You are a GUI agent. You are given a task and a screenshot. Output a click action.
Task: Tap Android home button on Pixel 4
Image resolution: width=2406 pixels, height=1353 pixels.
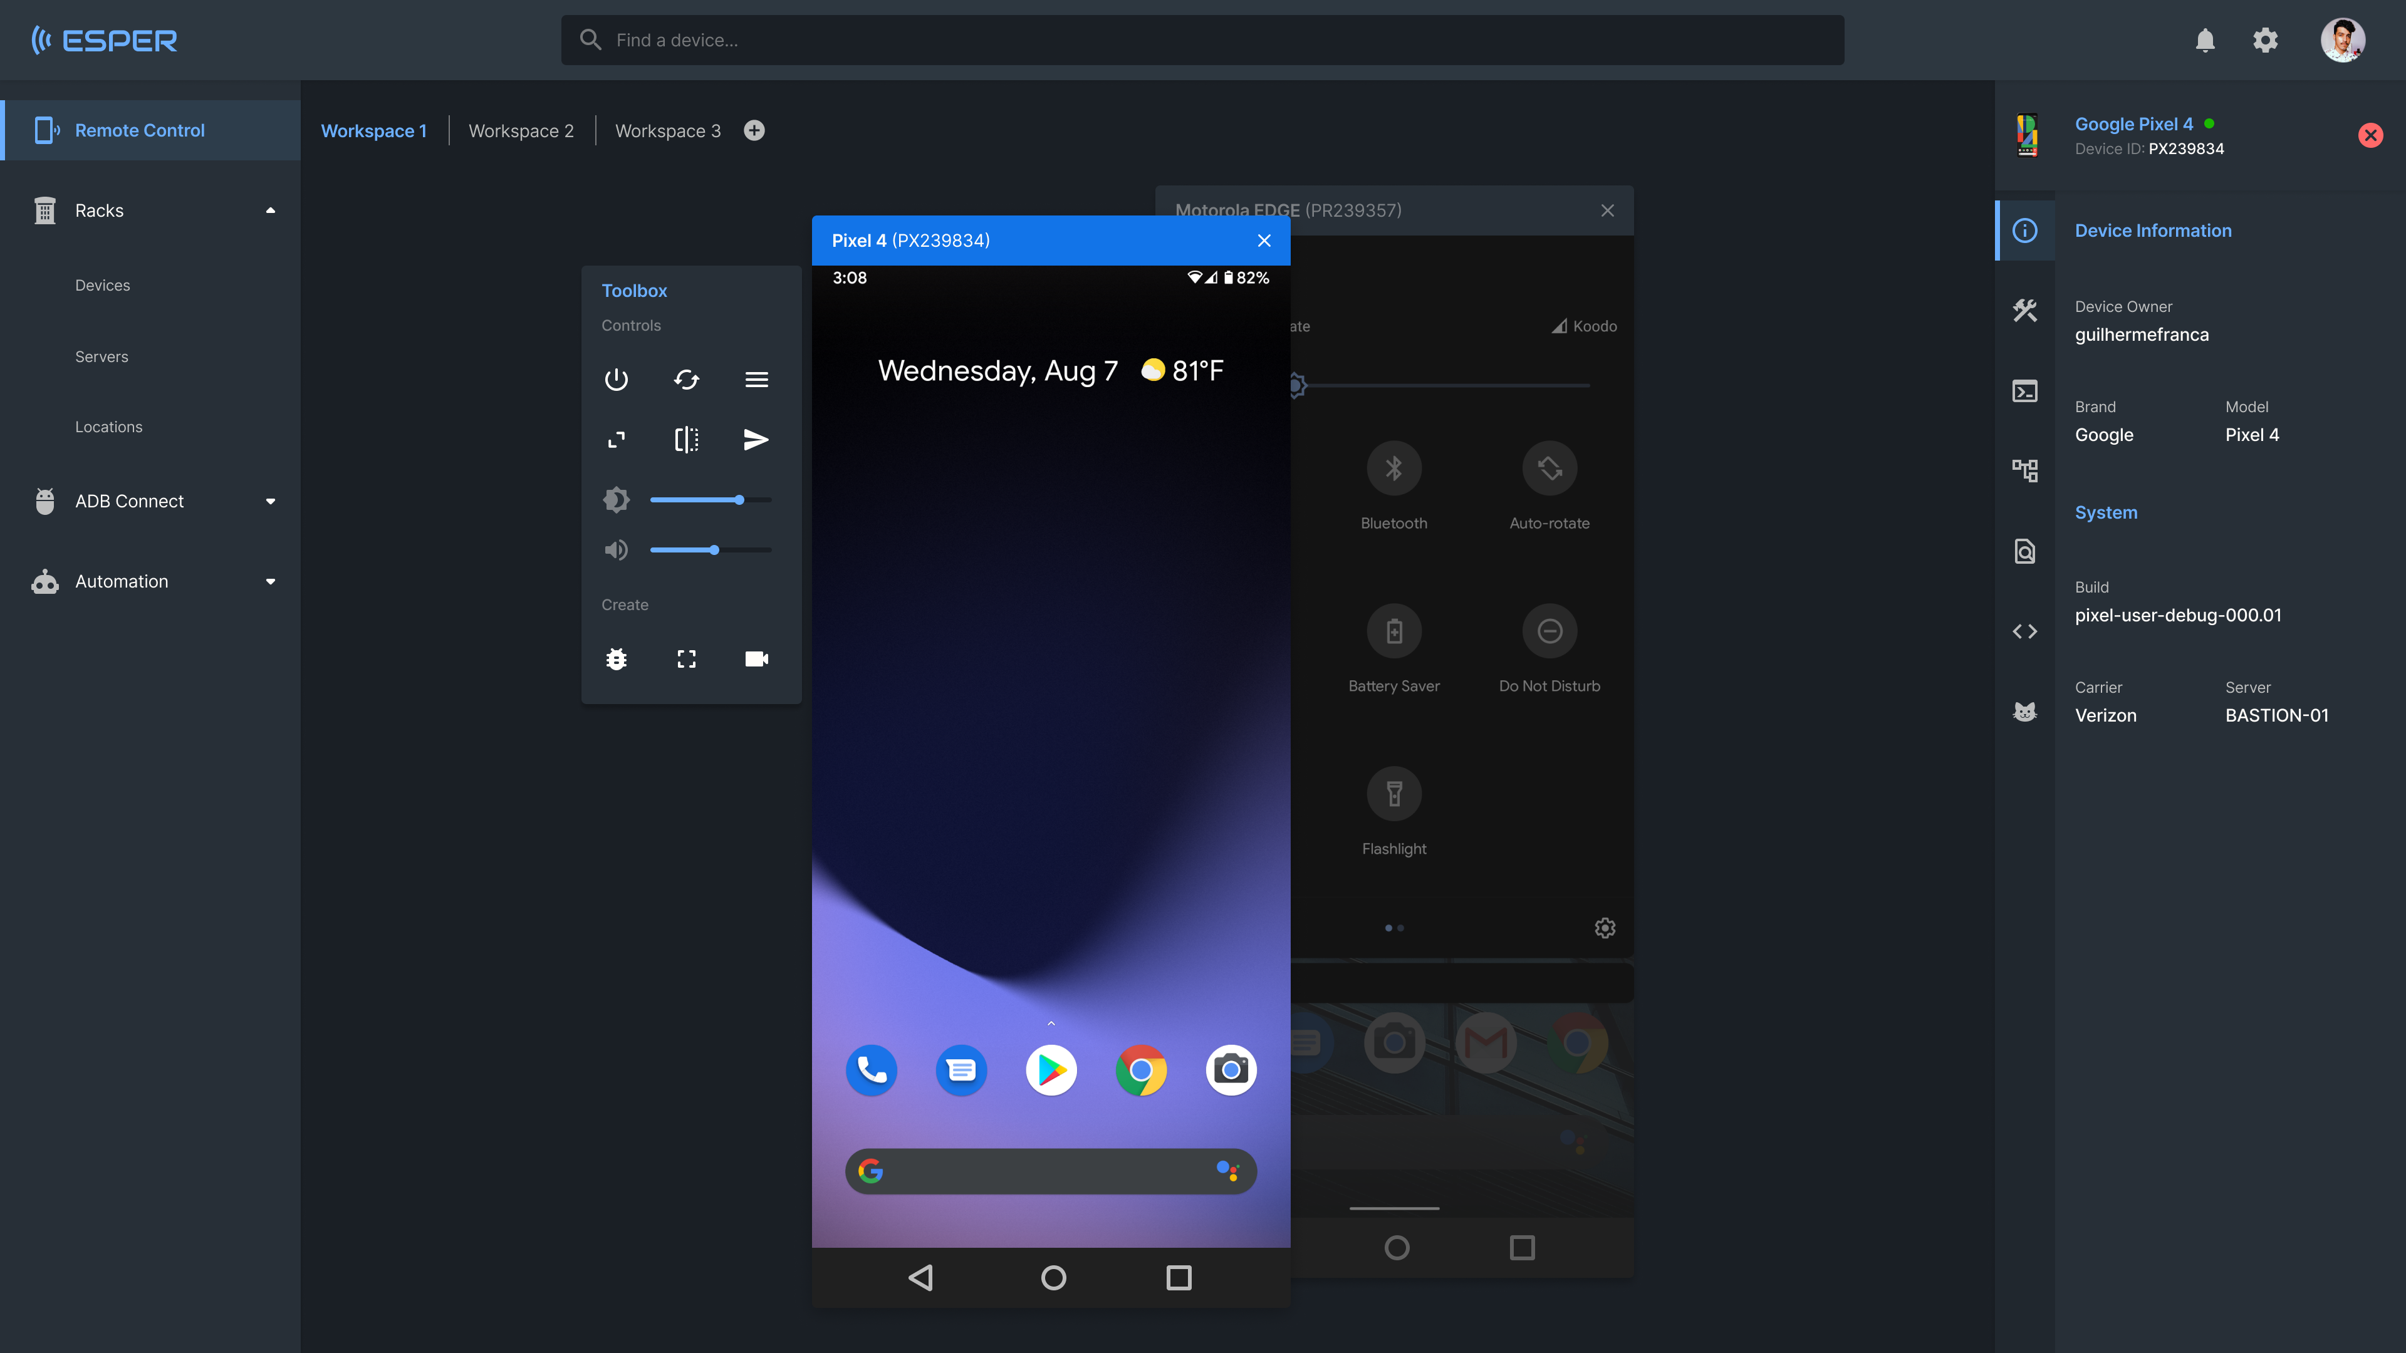1053,1277
